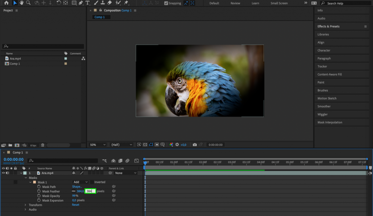373x216 pixels.
Task: Select the Hand tool in the toolbar
Action: (x=21, y=3)
